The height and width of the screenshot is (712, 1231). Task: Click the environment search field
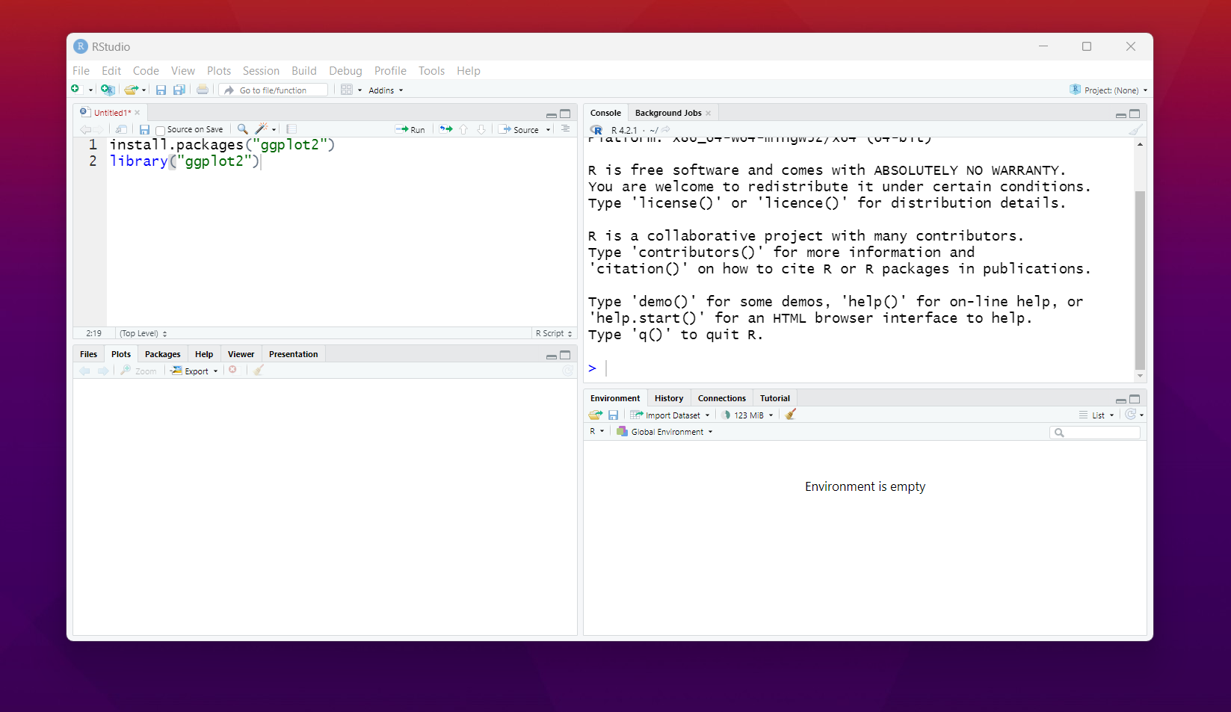point(1095,433)
